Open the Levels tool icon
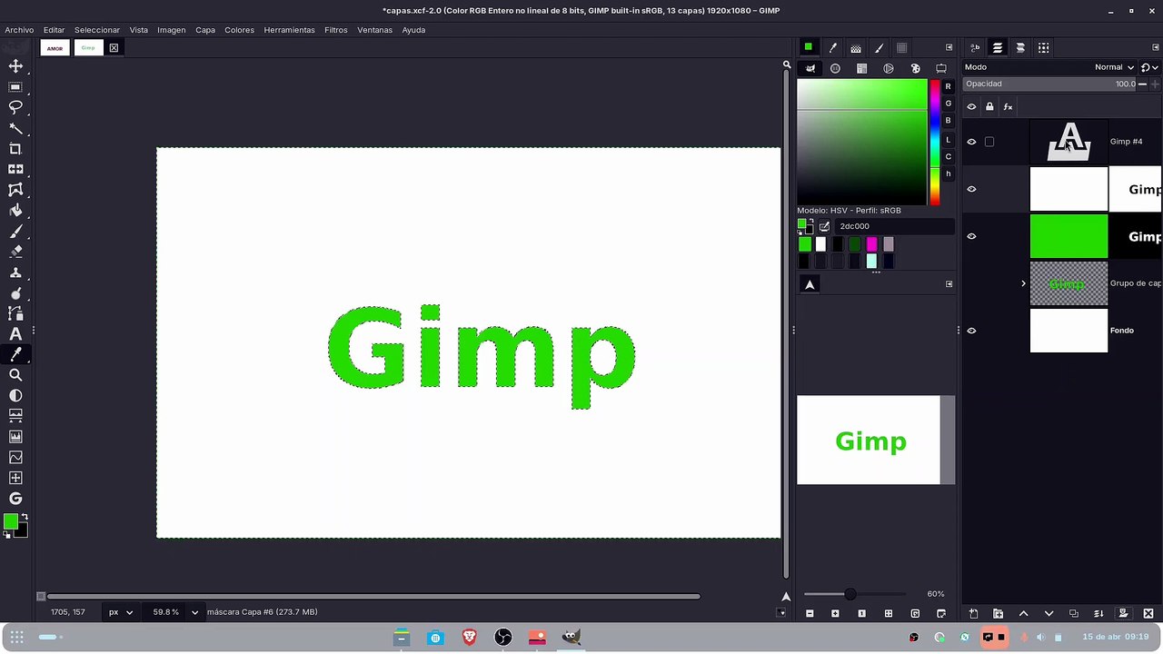This screenshot has width=1163, height=654. (15, 437)
